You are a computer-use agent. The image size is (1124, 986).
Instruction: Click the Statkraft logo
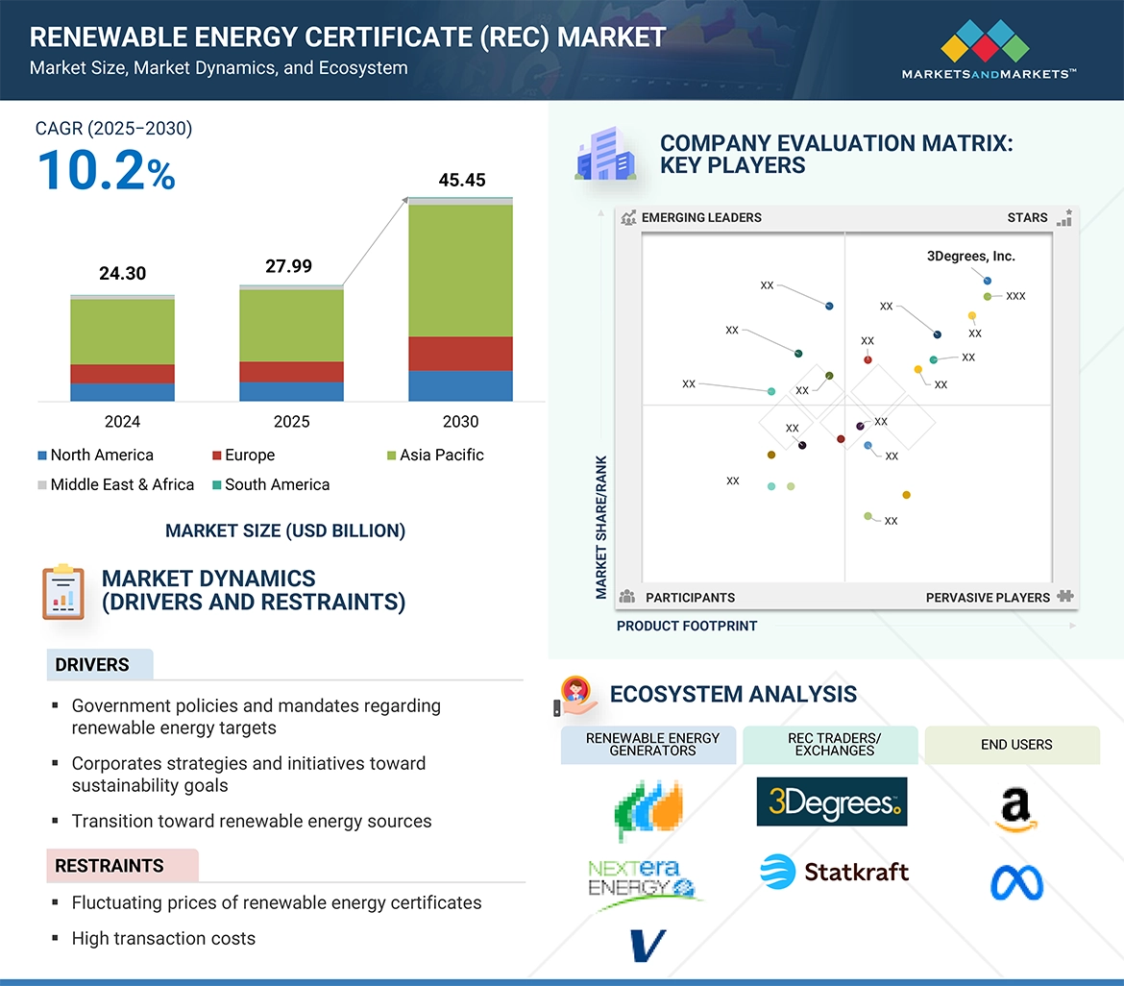coord(833,872)
